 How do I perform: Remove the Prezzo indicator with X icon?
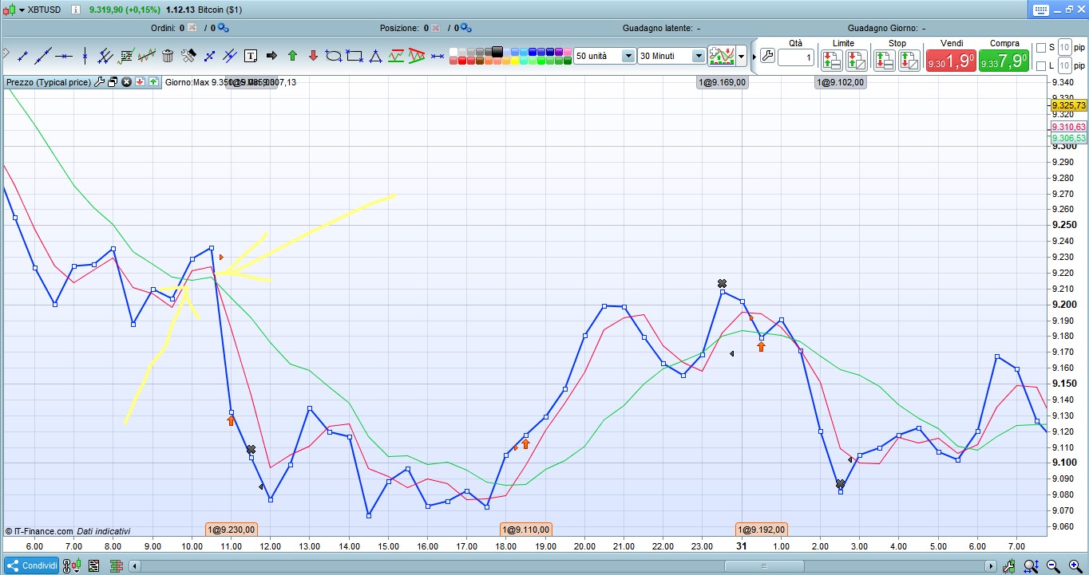point(126,82)
